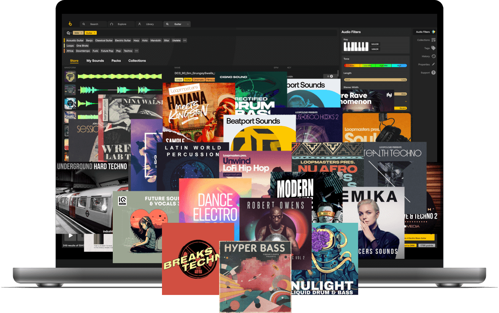The height and width of the screenshot is (313, 499).
Task: Remove the yellow Guitar search tag
Action: coord(95,33)
